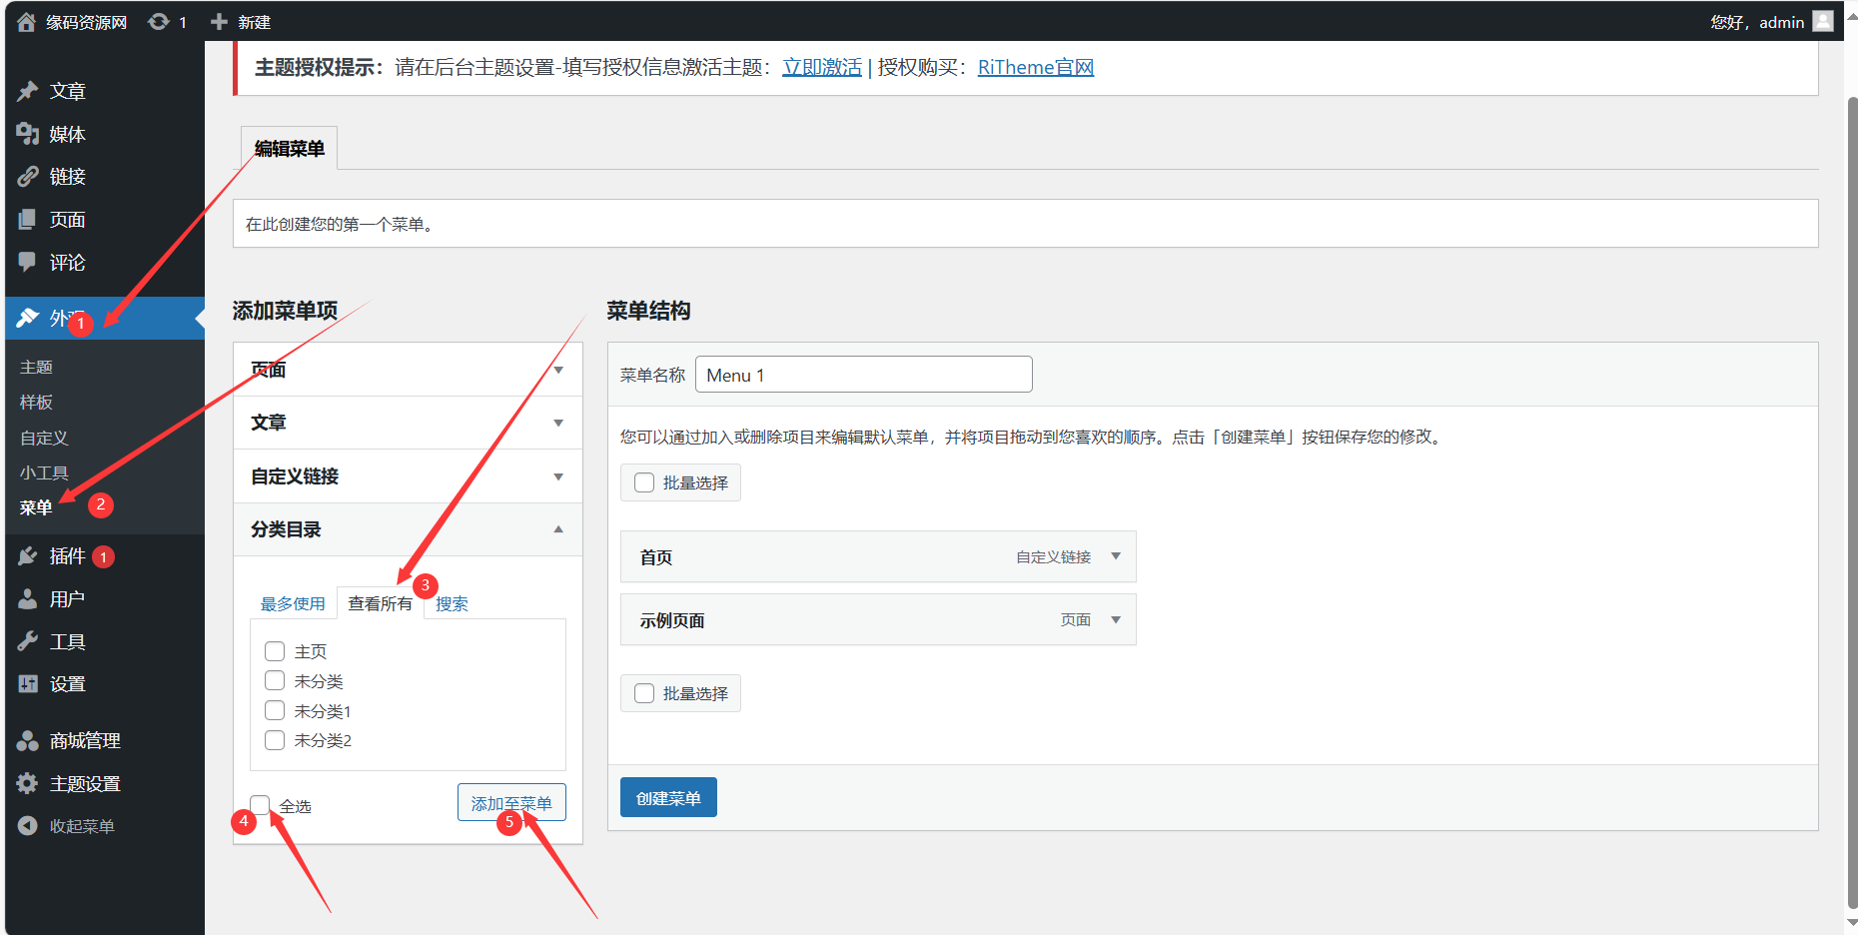1858x935 pixels.
Task: Expand the 文章 accordion arrow
Action: point(558,423)
